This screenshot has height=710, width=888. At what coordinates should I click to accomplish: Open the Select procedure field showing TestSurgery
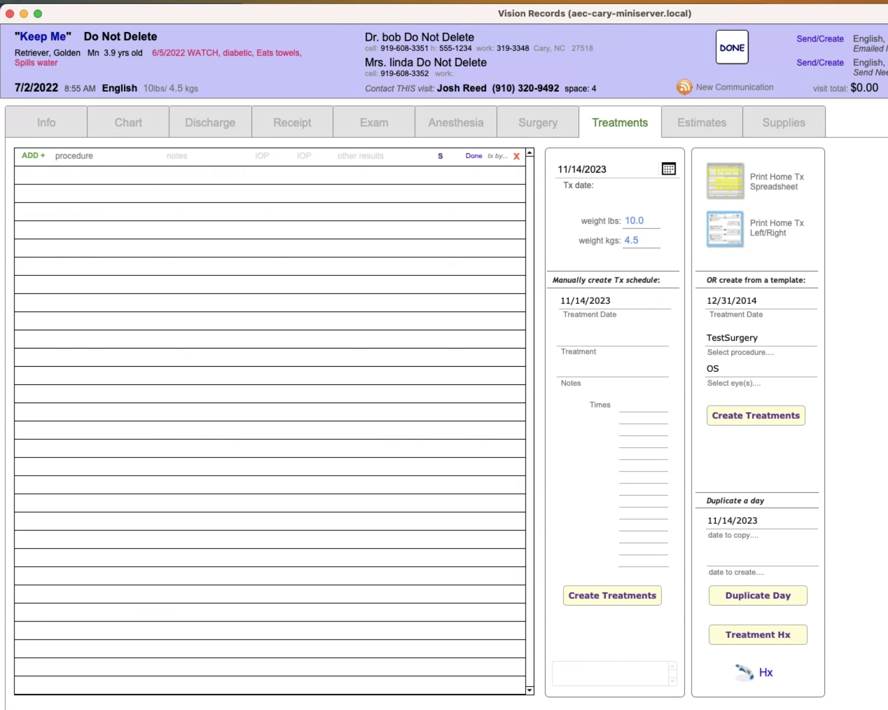pos(760,338)
